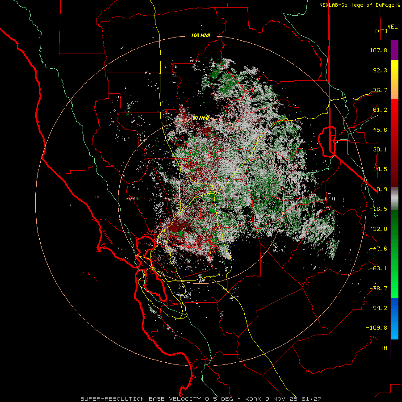
Task: Select the -16.5 scale value
Action: [378, 209]
